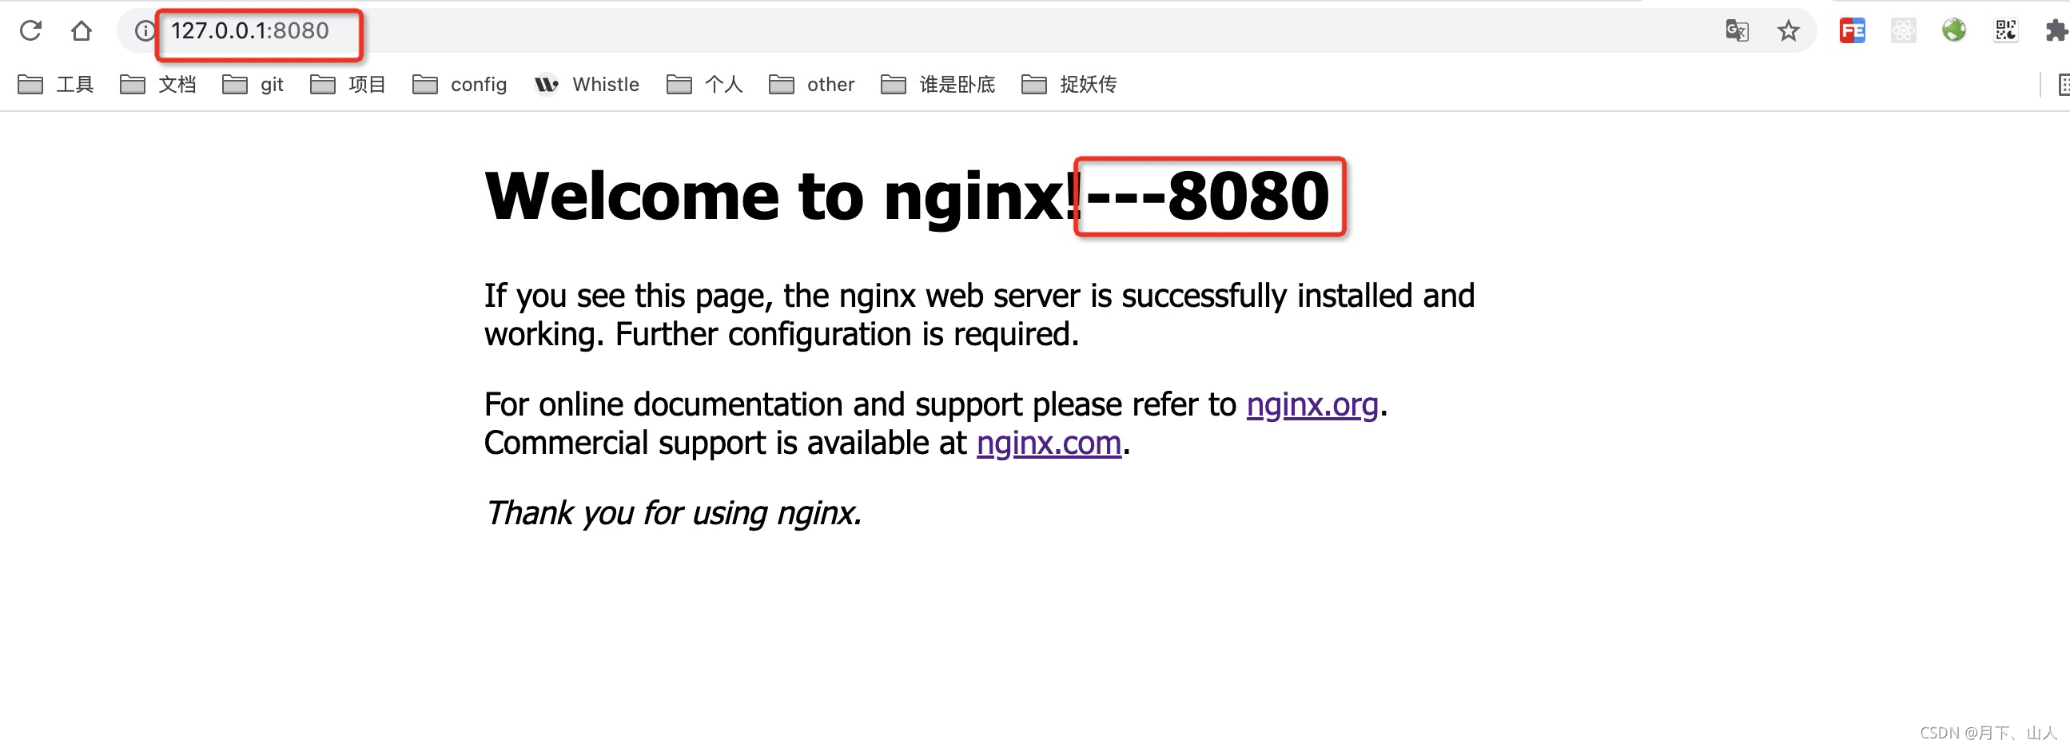Follow the nginx.org documentation link
Viewport: 2070px width, 748px height.
coord(1312,405)
